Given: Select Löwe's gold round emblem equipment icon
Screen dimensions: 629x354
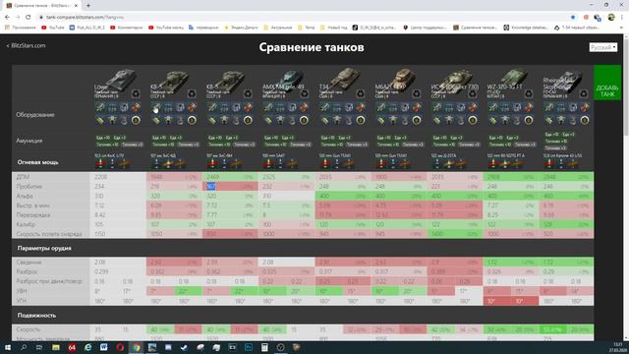Looking at the screenshot, I should coord(136,120).
